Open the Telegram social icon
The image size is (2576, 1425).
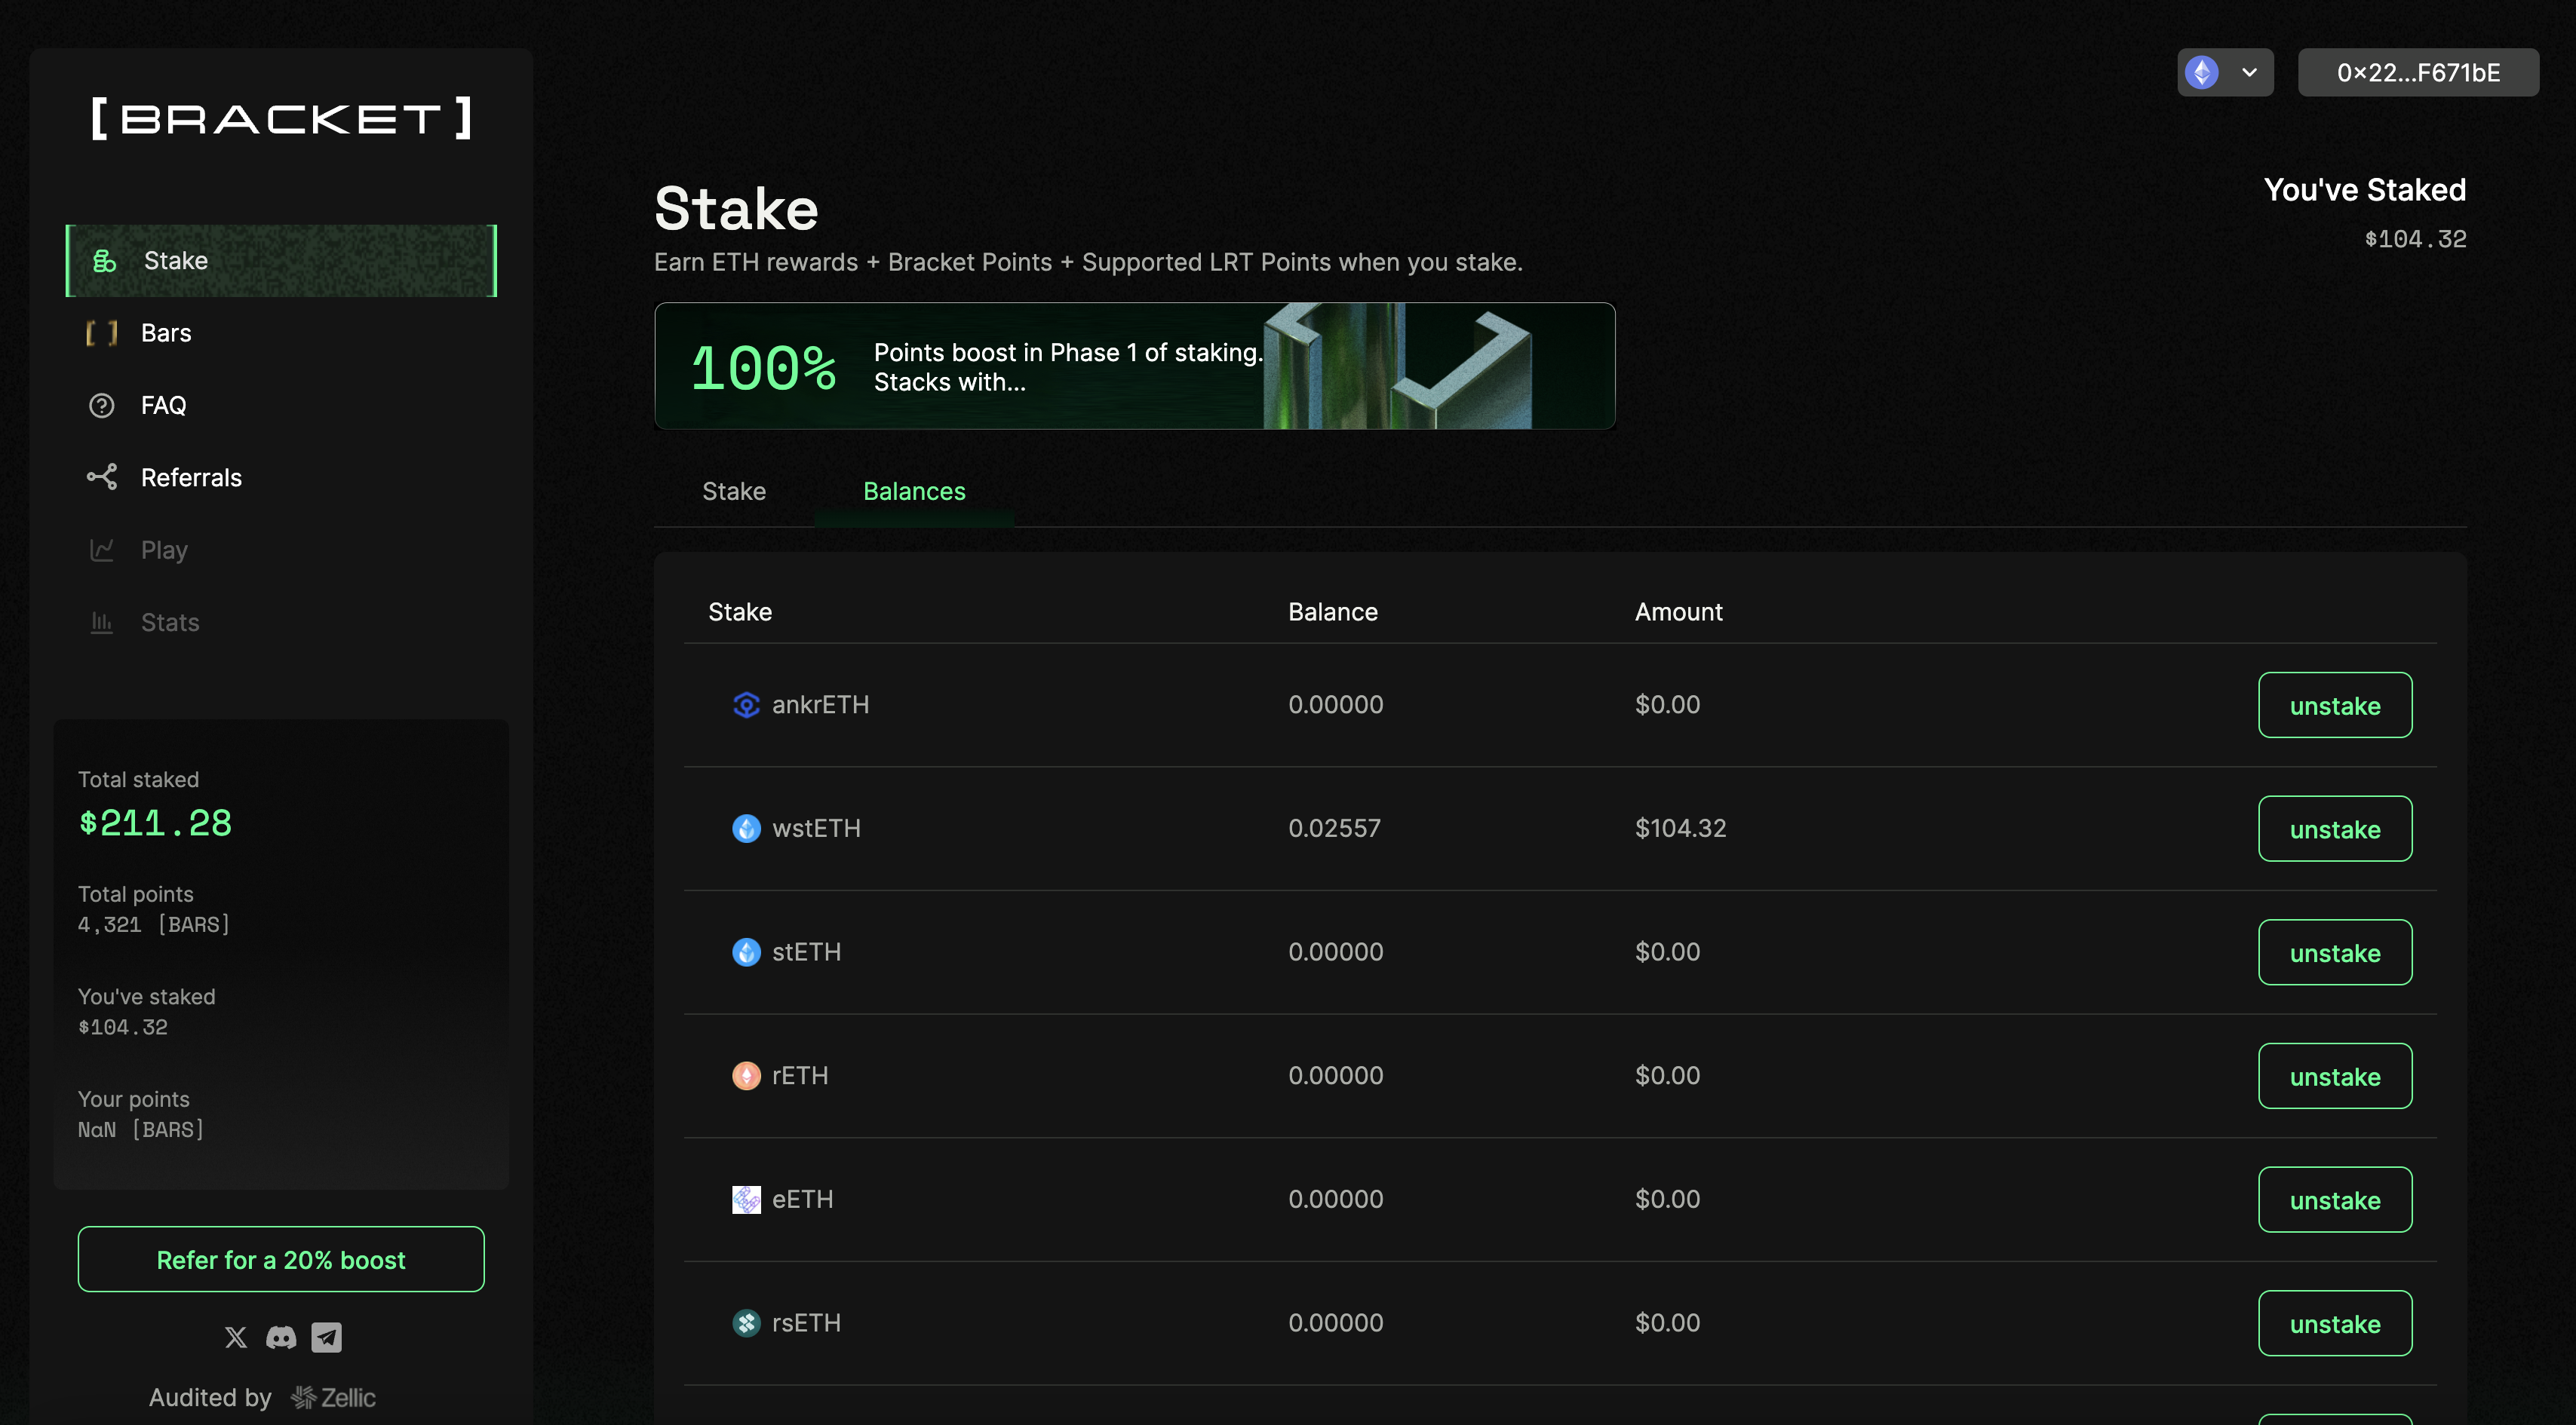coord(326,1337)
